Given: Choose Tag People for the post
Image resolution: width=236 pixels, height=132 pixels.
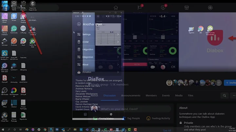Looking at the screenshot, I should click(131, 118).
